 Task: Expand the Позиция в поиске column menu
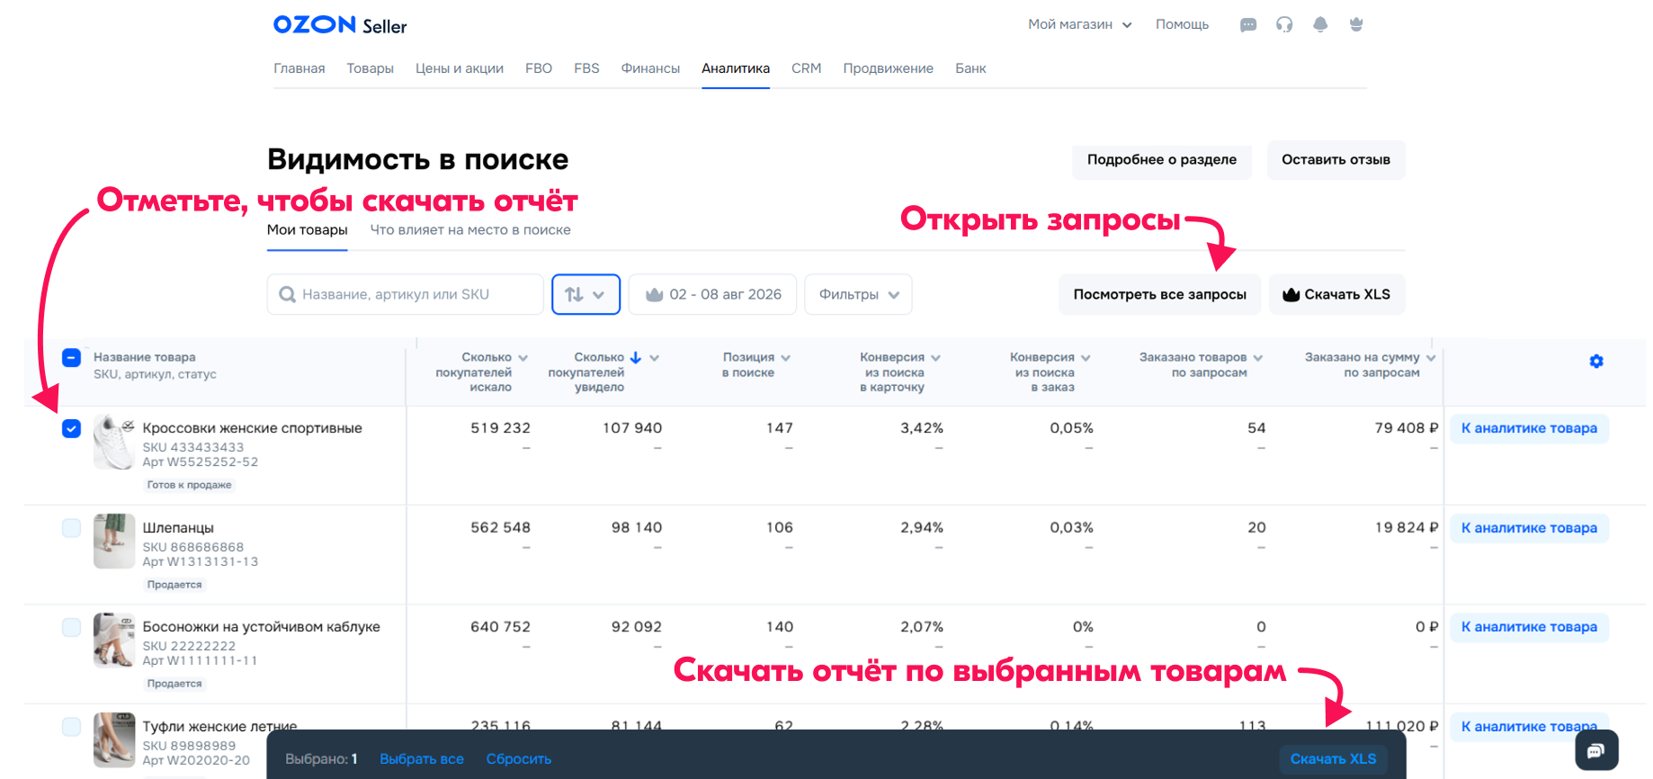click(785, 357)
